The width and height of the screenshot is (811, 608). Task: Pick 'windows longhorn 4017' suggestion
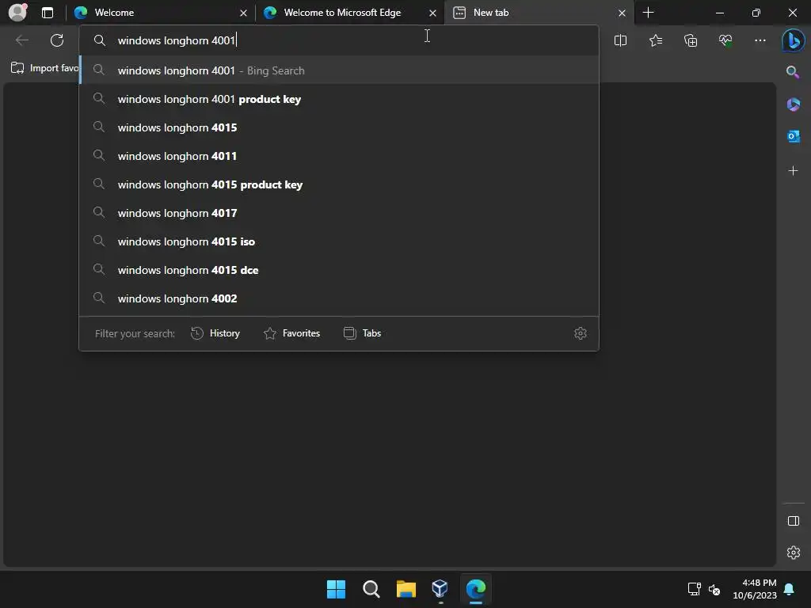point(339,213)
